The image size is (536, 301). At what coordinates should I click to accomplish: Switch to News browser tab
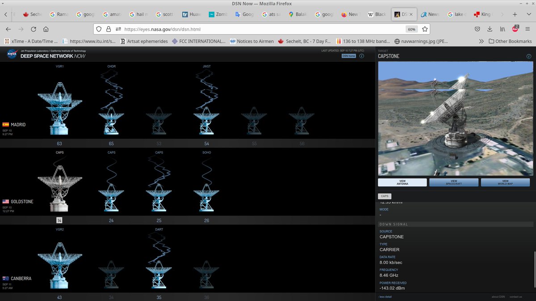pyautogui.click(x=430, y=14)
